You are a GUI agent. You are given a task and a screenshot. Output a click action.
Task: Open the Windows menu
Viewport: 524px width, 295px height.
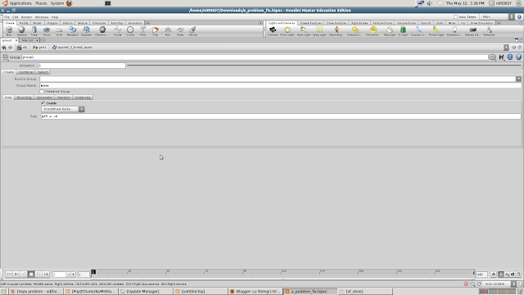42,17
